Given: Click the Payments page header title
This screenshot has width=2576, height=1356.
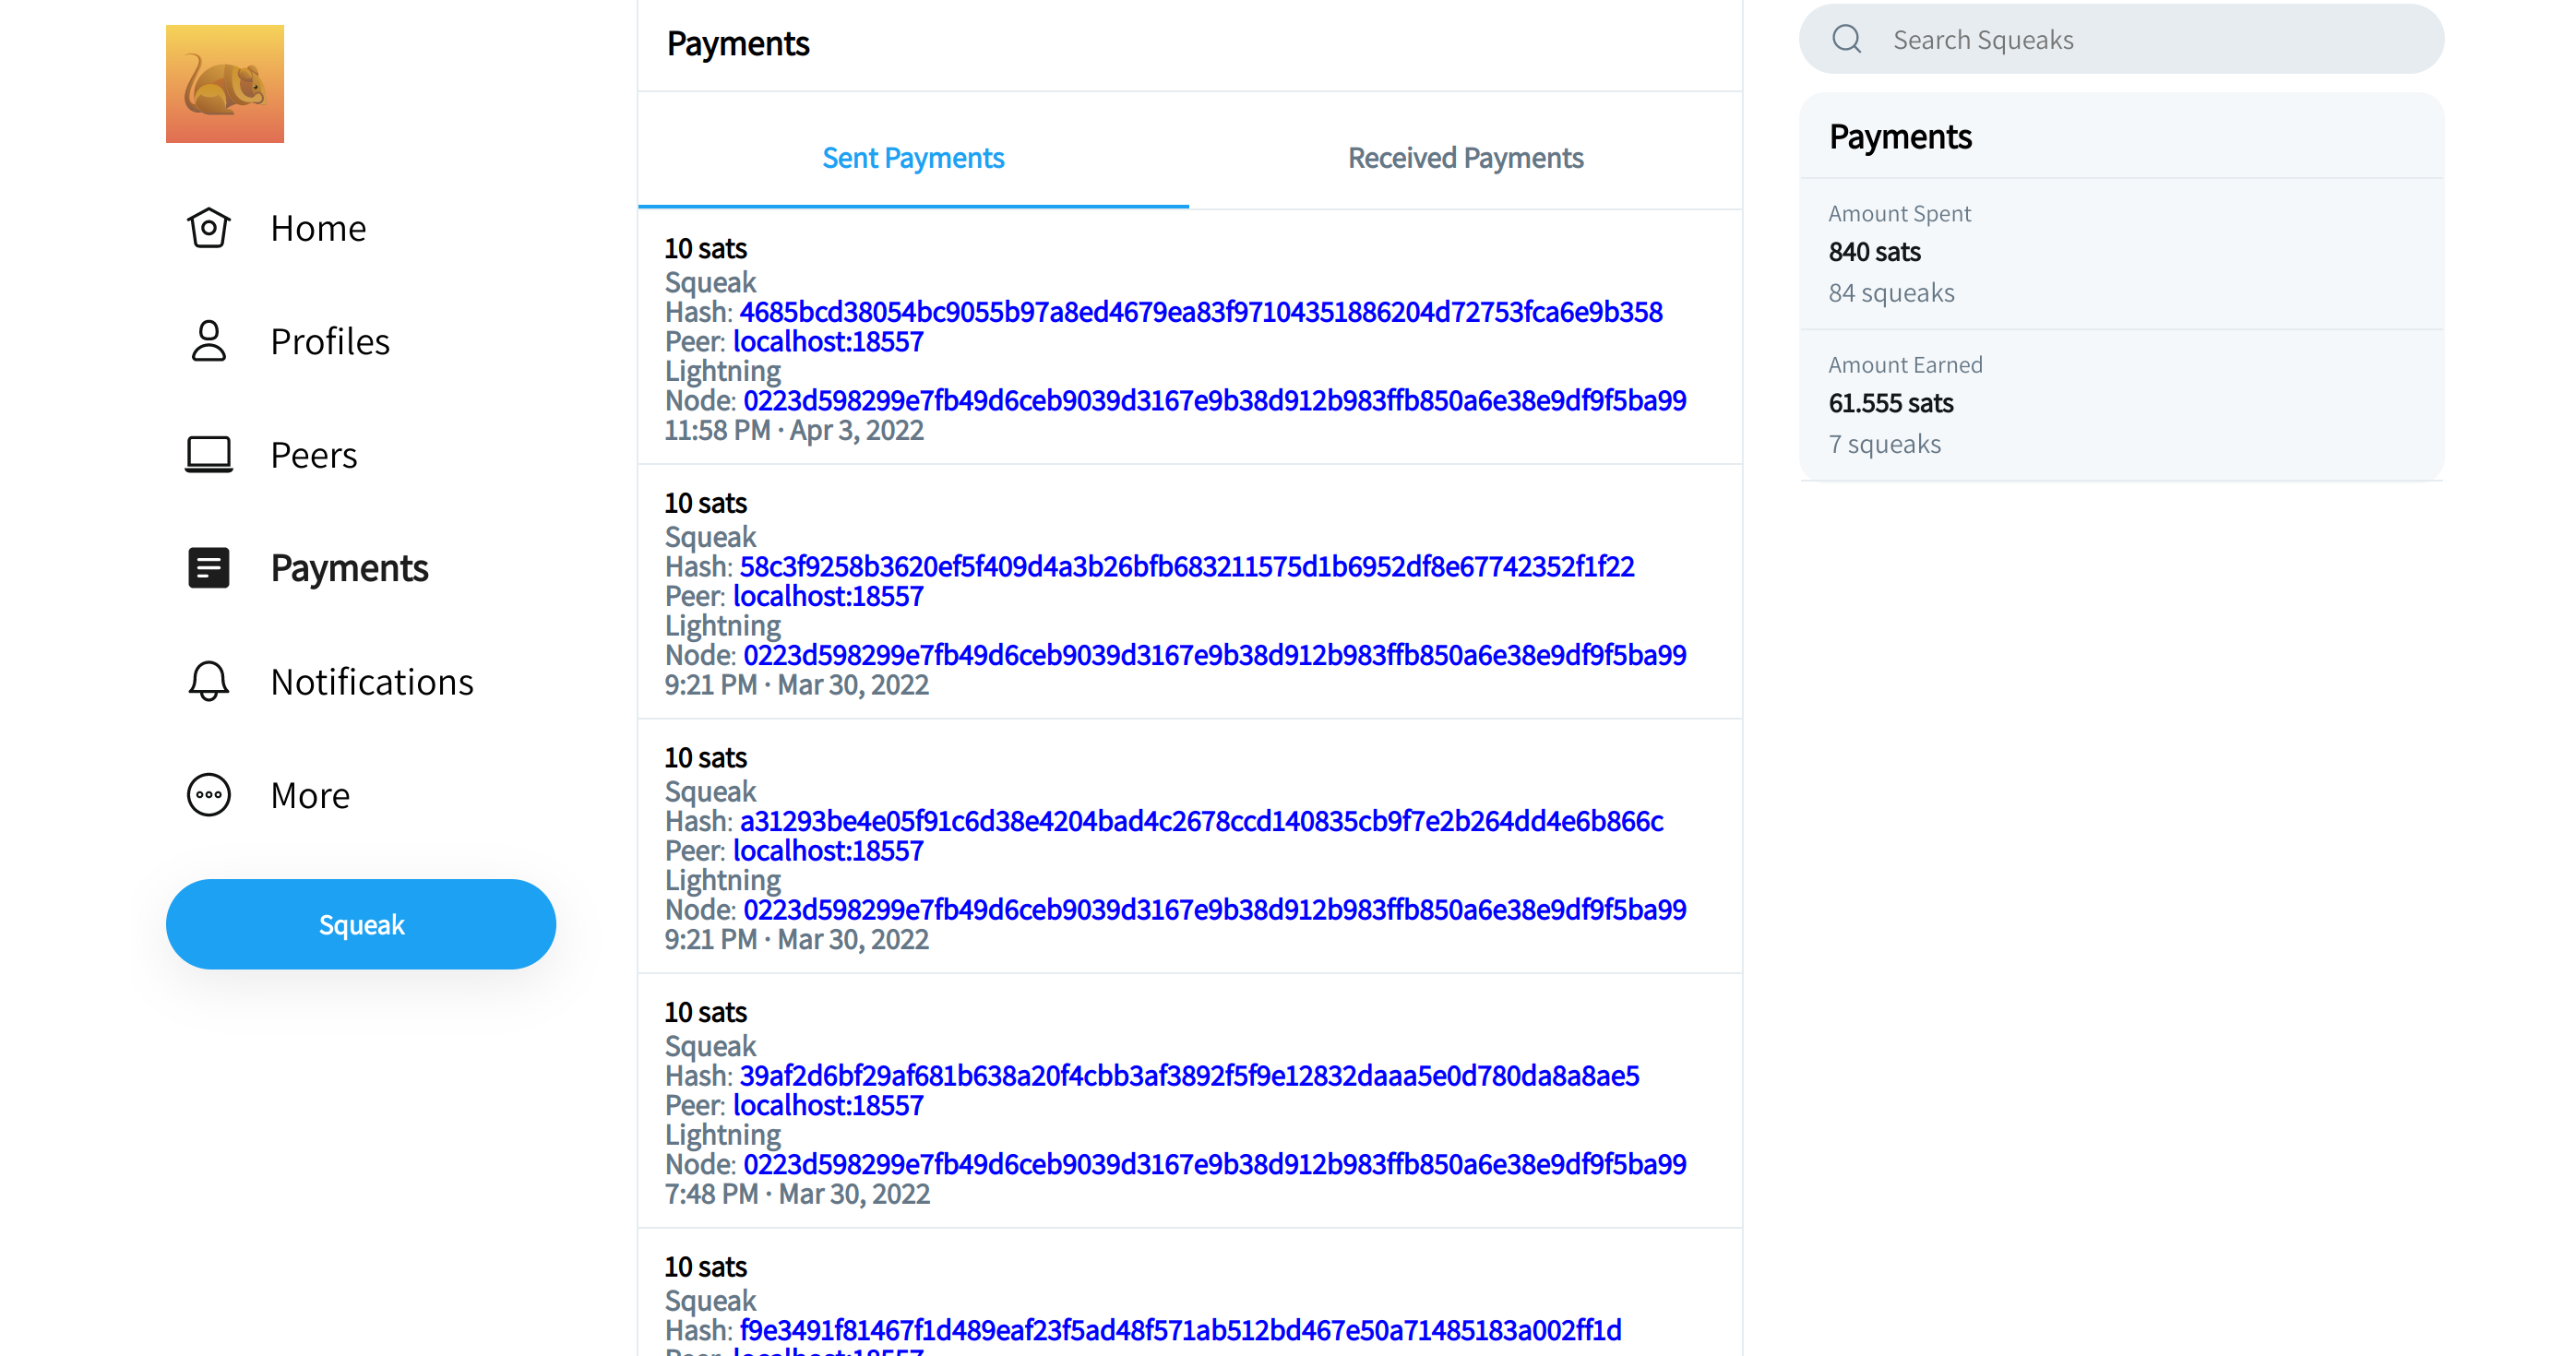Looking at the screenshot, I should tap(738, 44).
